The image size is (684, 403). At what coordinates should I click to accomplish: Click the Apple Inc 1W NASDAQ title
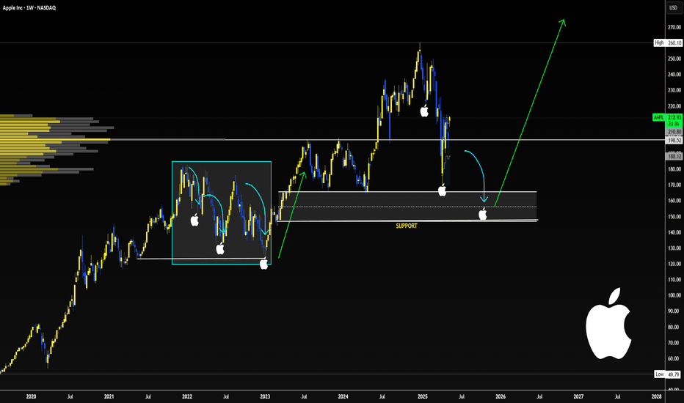point(29,8)
